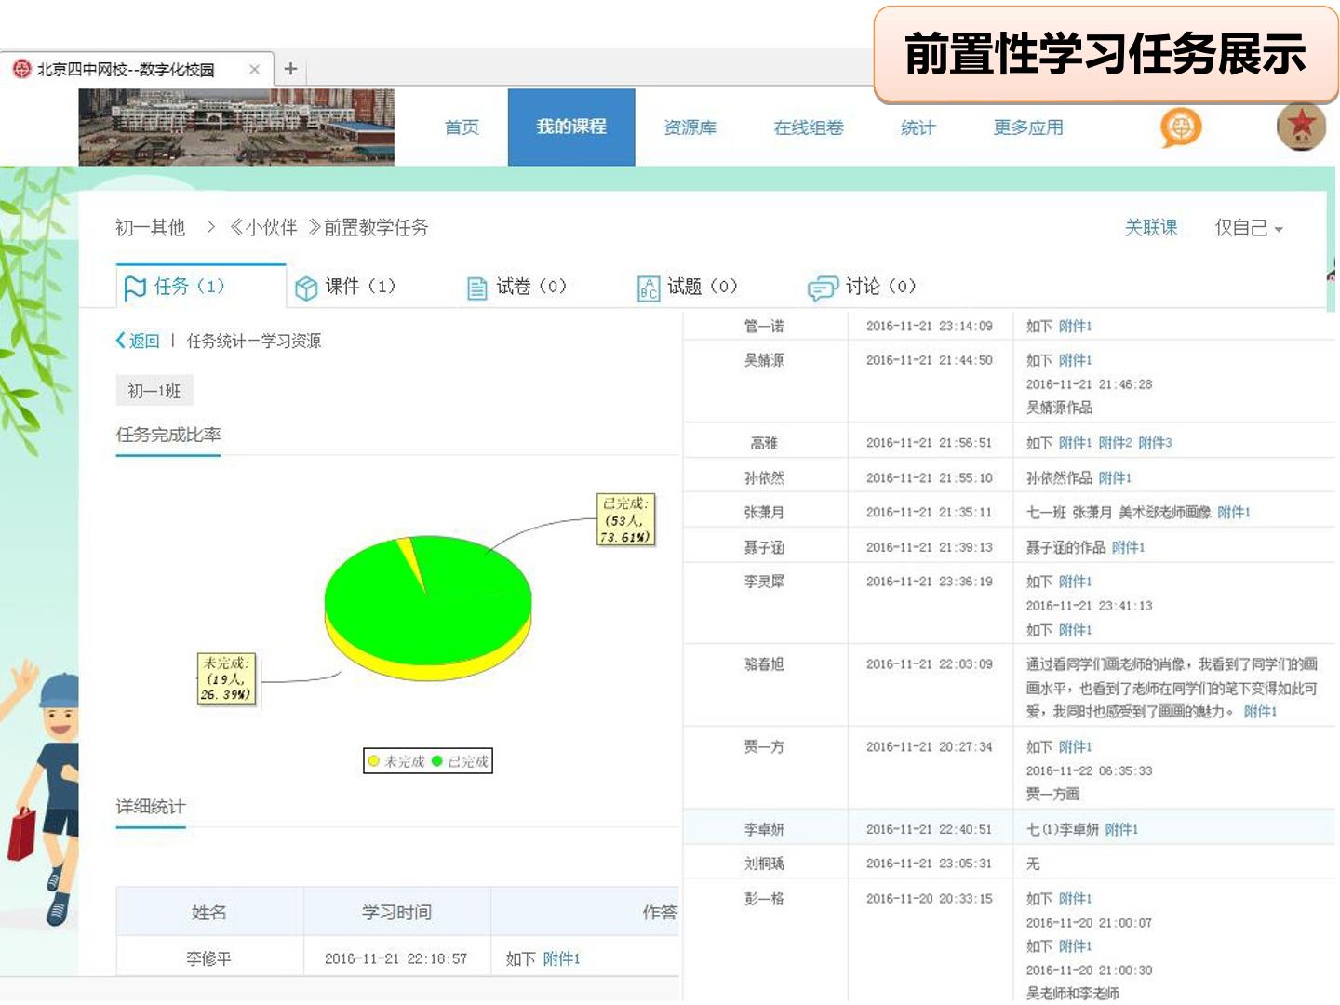Click student name 吴婧源
1340x1005 pixels.
coord(764,361)
